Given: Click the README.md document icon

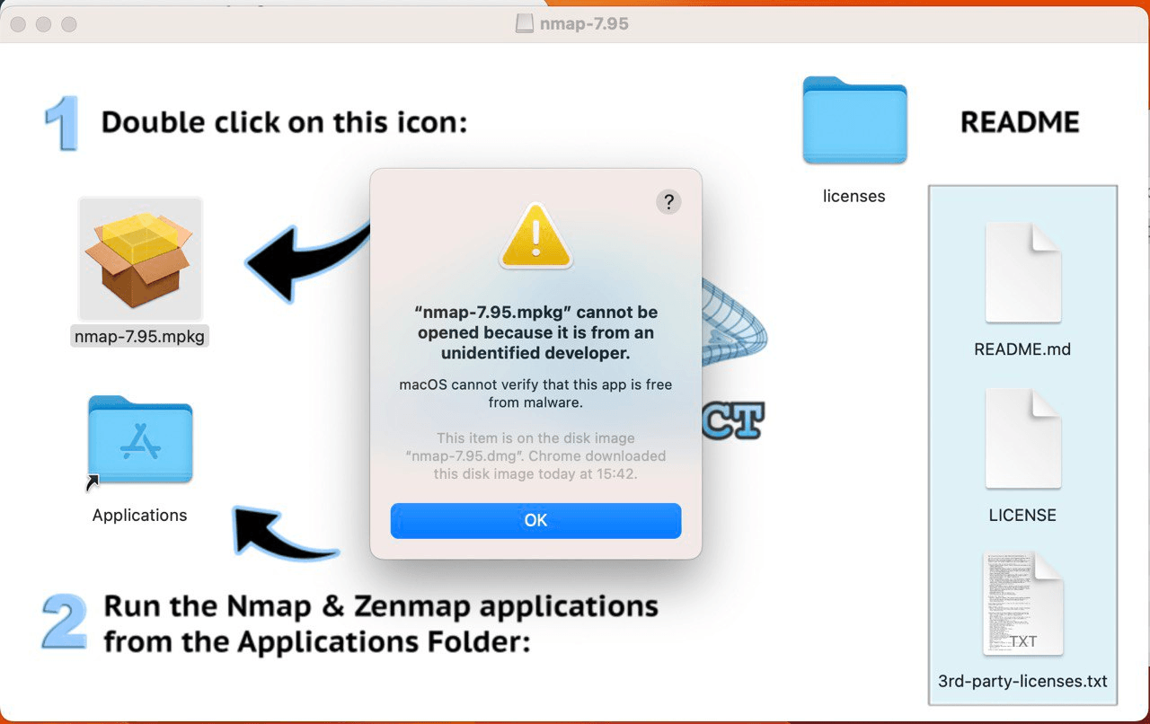Looking at the screenshot, I should tap(1022, 273).
